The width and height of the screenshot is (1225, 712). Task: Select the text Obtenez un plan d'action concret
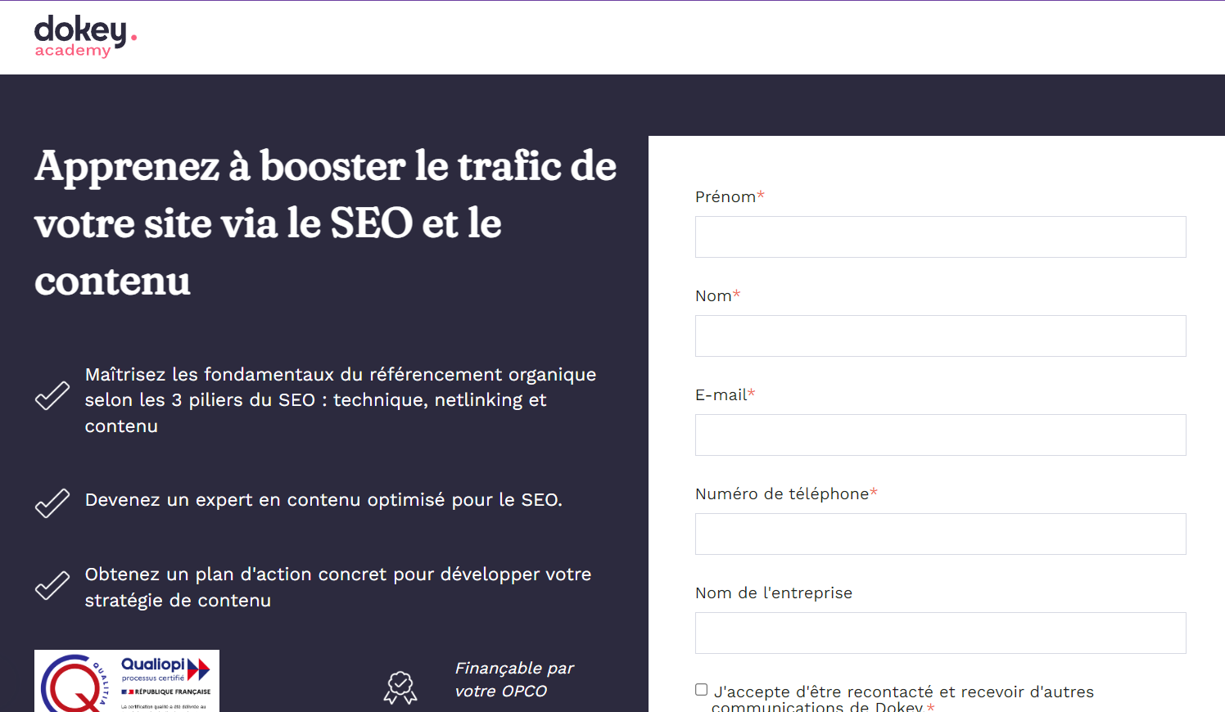[x=338, y=587]
